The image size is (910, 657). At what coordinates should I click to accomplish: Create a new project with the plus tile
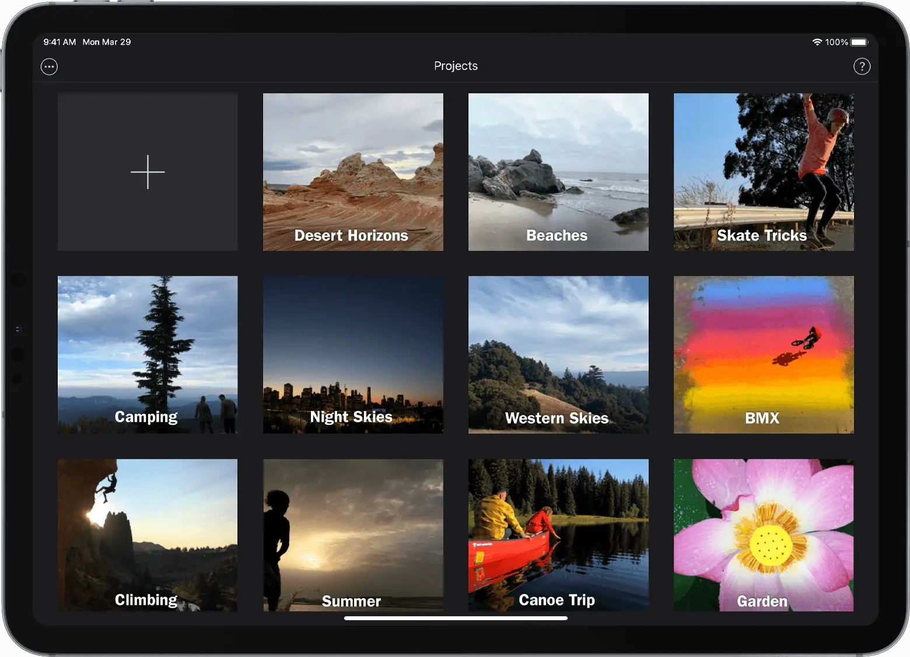coord(148,172)
